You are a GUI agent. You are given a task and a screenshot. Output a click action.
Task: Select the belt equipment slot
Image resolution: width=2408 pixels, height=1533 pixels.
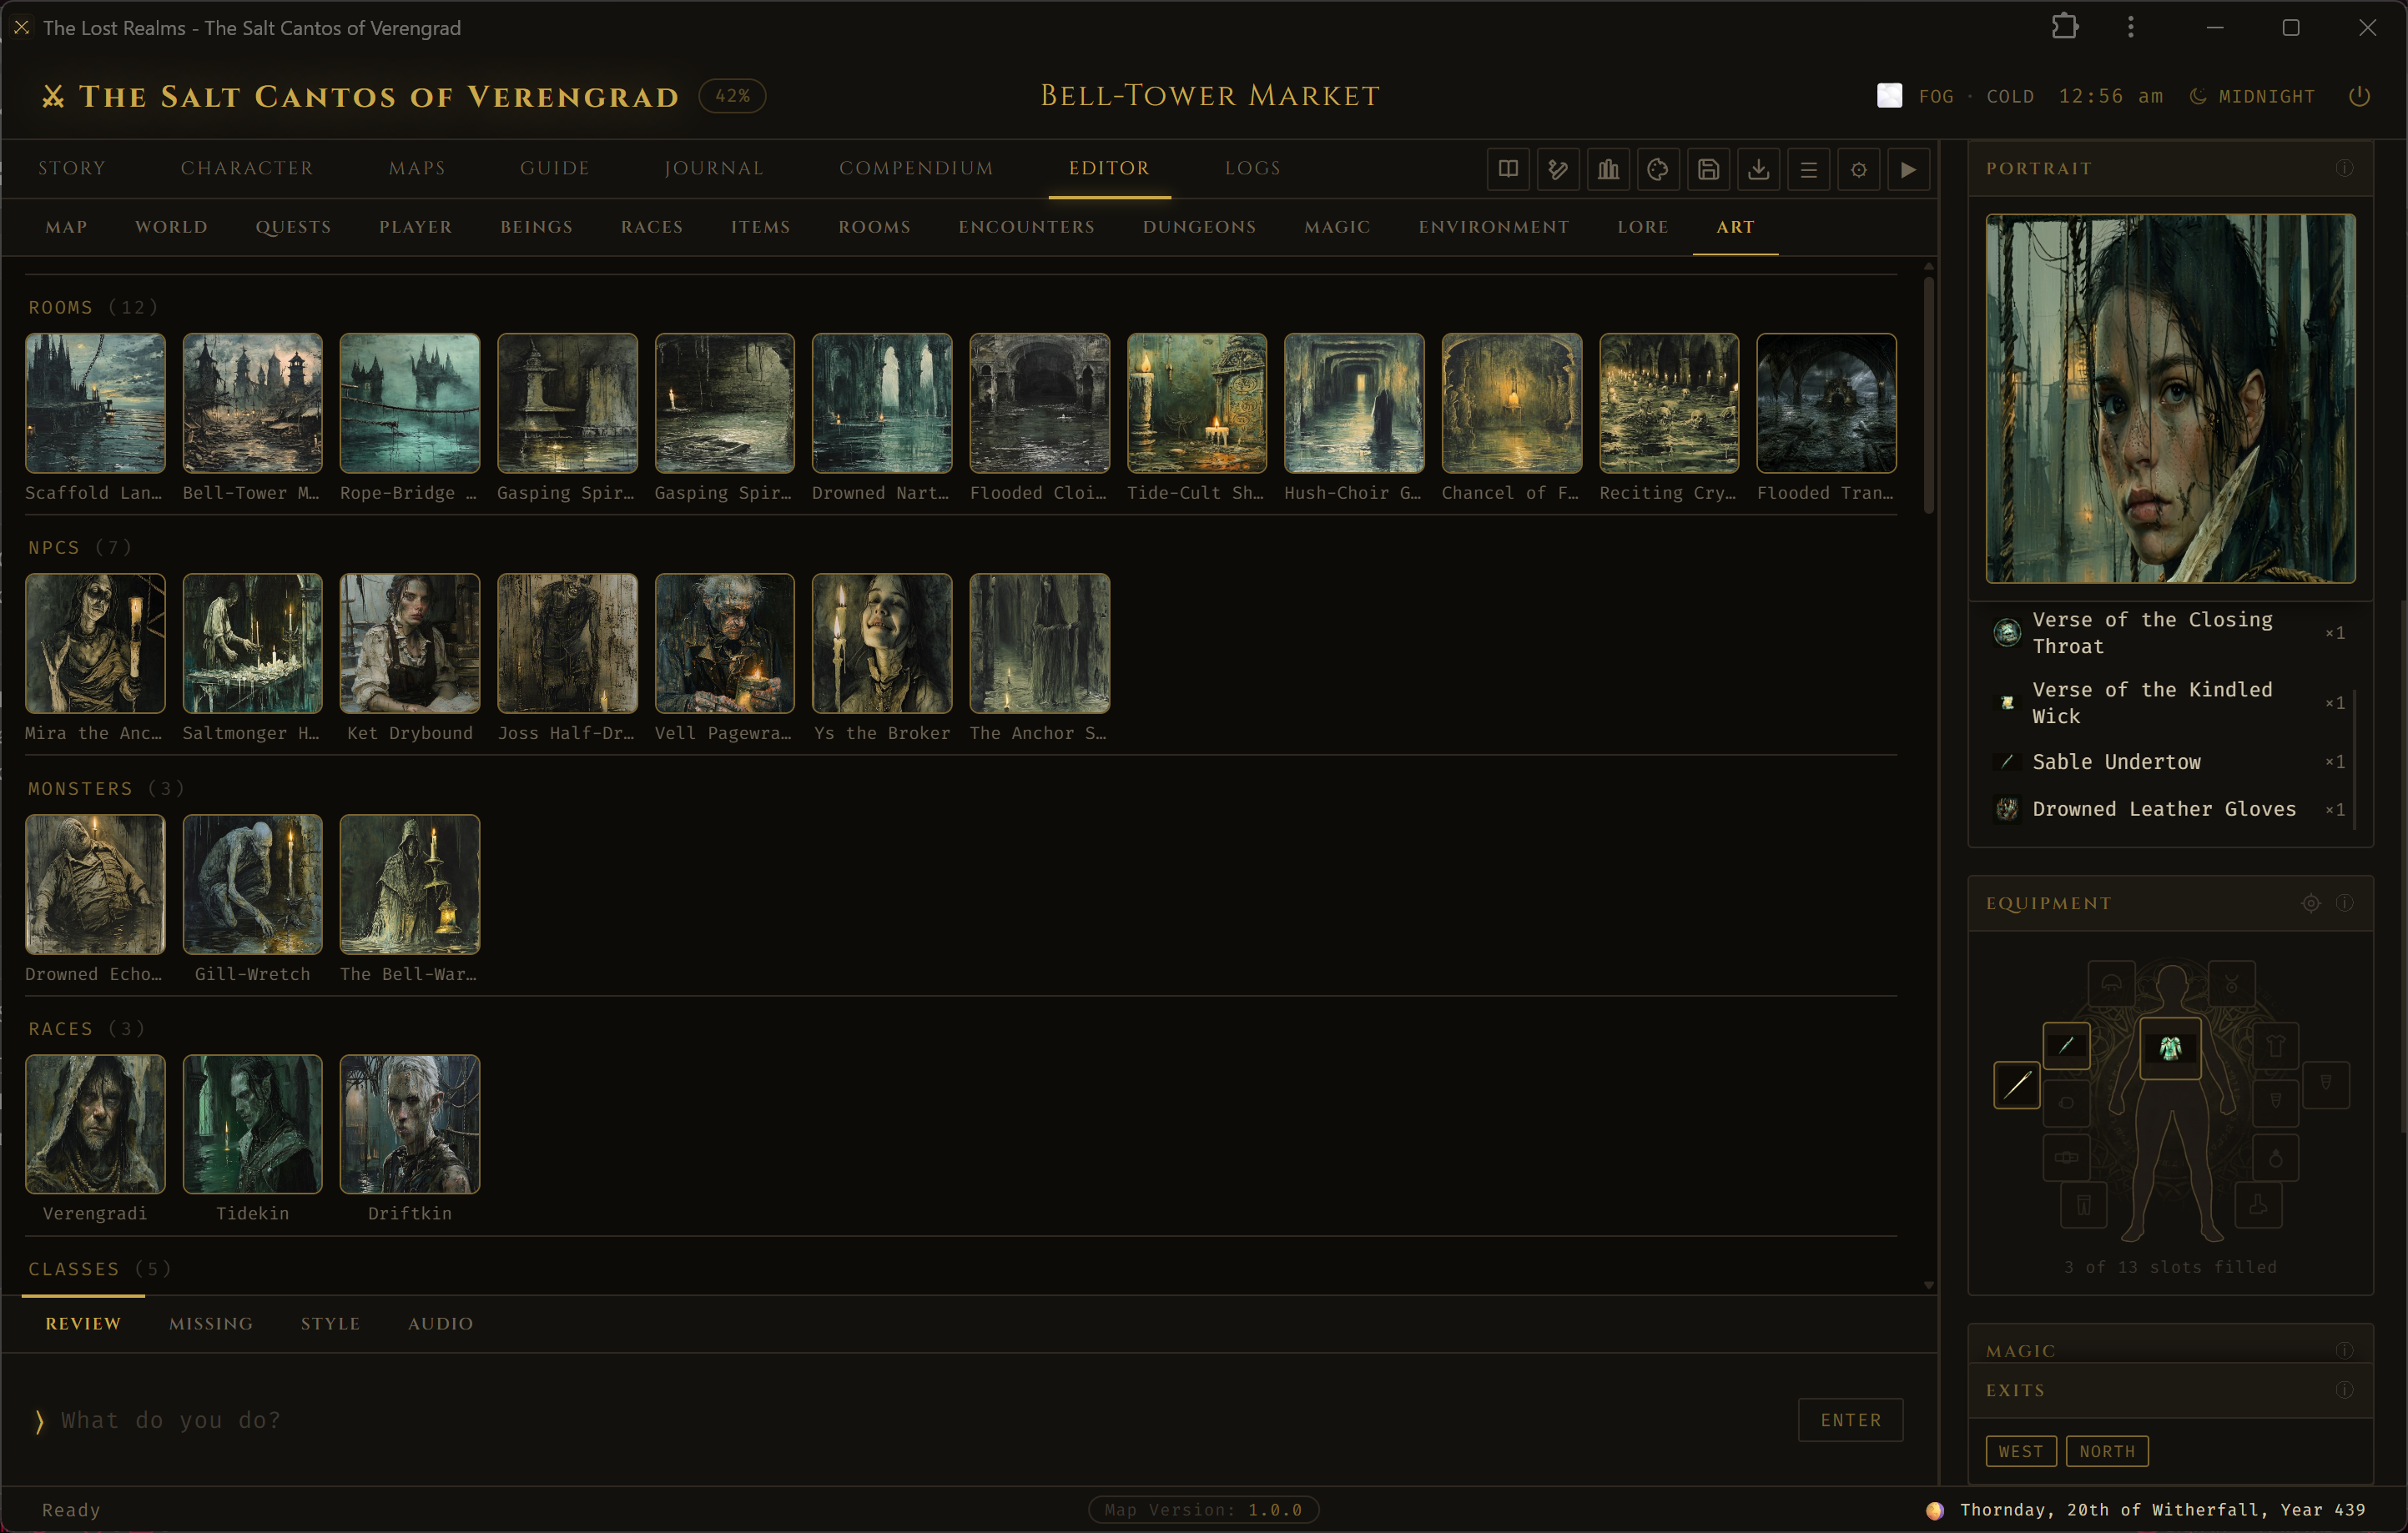click(2066, 1157)
